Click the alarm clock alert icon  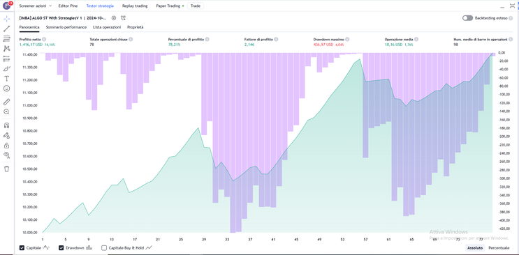(x=123, y=18)
